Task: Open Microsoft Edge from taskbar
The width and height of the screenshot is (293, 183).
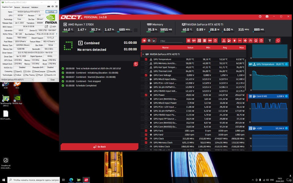Action: click(71, 180)
